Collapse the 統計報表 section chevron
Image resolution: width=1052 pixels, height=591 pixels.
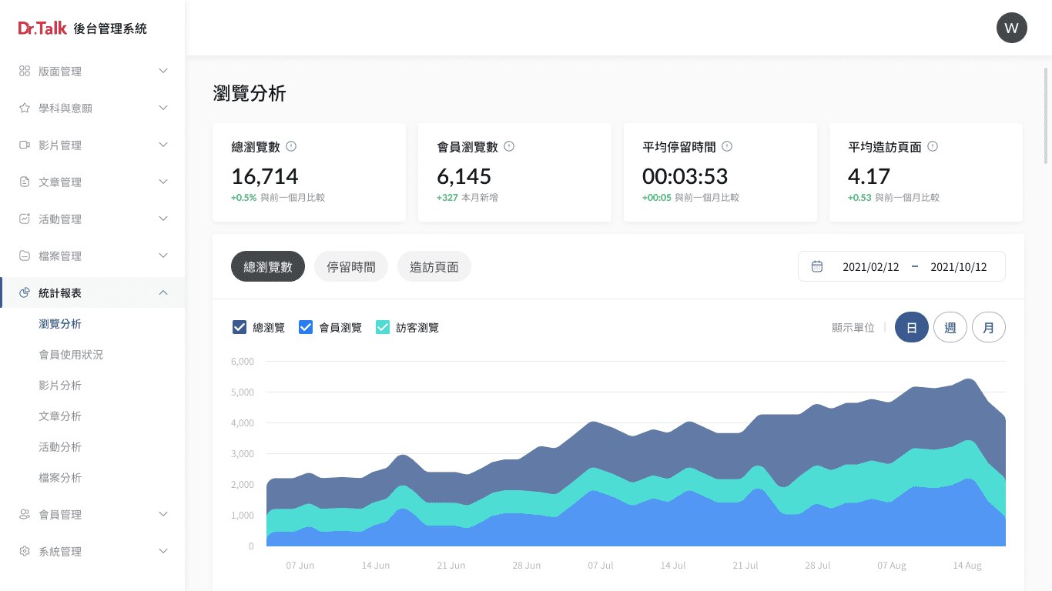[x=163, y=292]
